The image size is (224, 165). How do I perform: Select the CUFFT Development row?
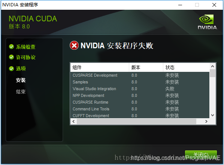point(140,116)
